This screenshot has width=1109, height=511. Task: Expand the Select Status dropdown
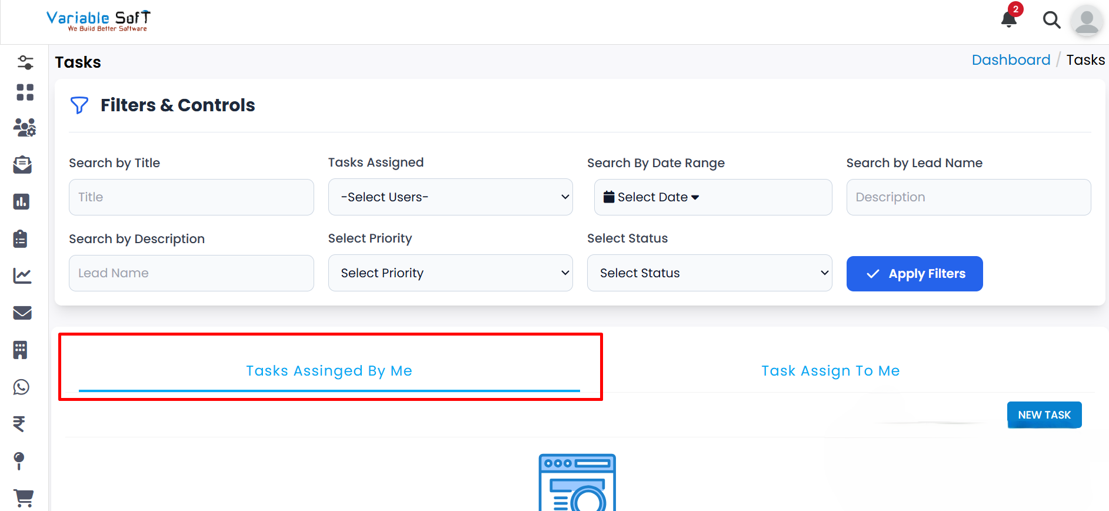pos(709,273)
